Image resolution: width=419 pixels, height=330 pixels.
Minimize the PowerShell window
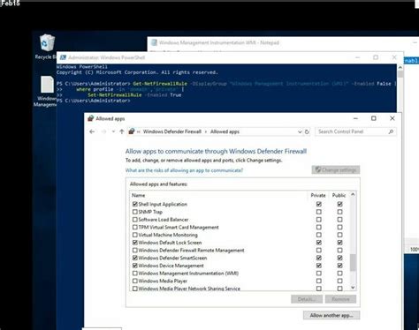(x=358, y=57)
